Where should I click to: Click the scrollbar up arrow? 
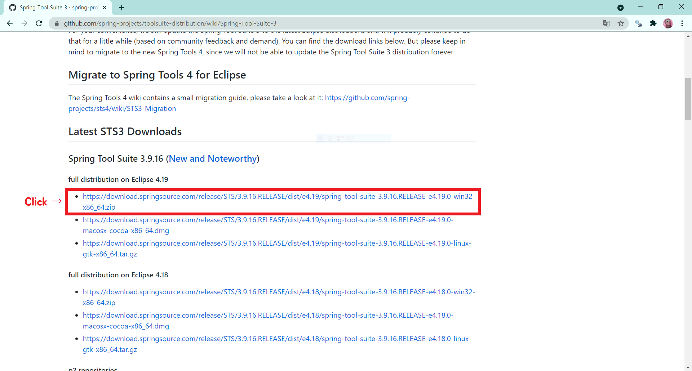tap(688, 36)
